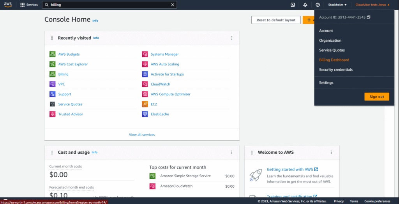Click the Activate for Startups icon
This screenshot has height=204, width=399.
[x=145, y=74]
